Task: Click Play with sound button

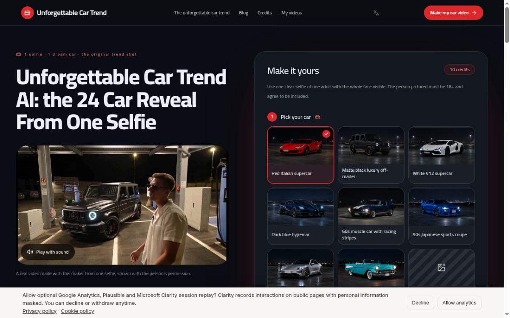Action: click(48, 252)
